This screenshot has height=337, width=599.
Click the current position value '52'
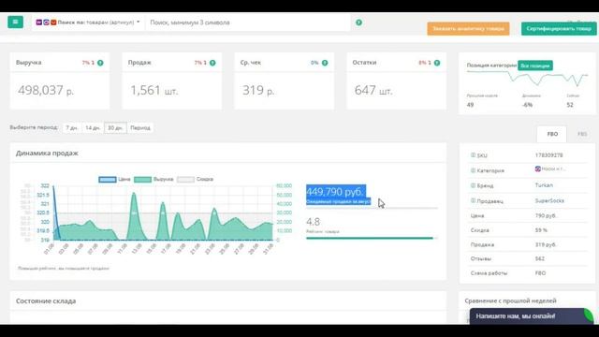tap(570, 105)
